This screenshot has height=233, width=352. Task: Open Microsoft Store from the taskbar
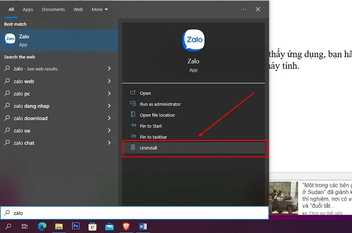click(x=92, y=226)
